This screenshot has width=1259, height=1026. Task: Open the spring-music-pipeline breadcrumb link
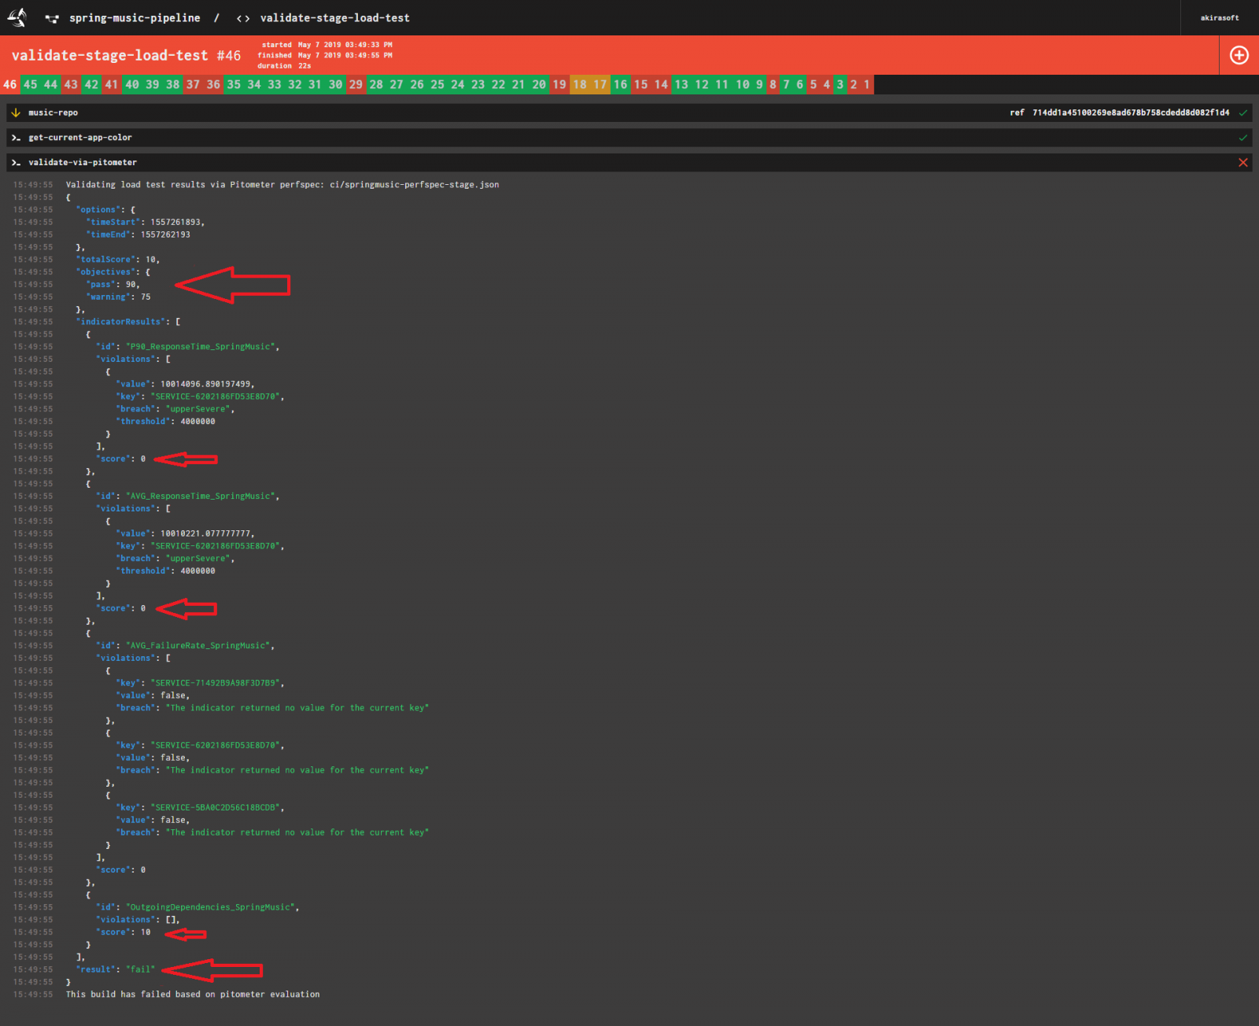click(135, 17)
